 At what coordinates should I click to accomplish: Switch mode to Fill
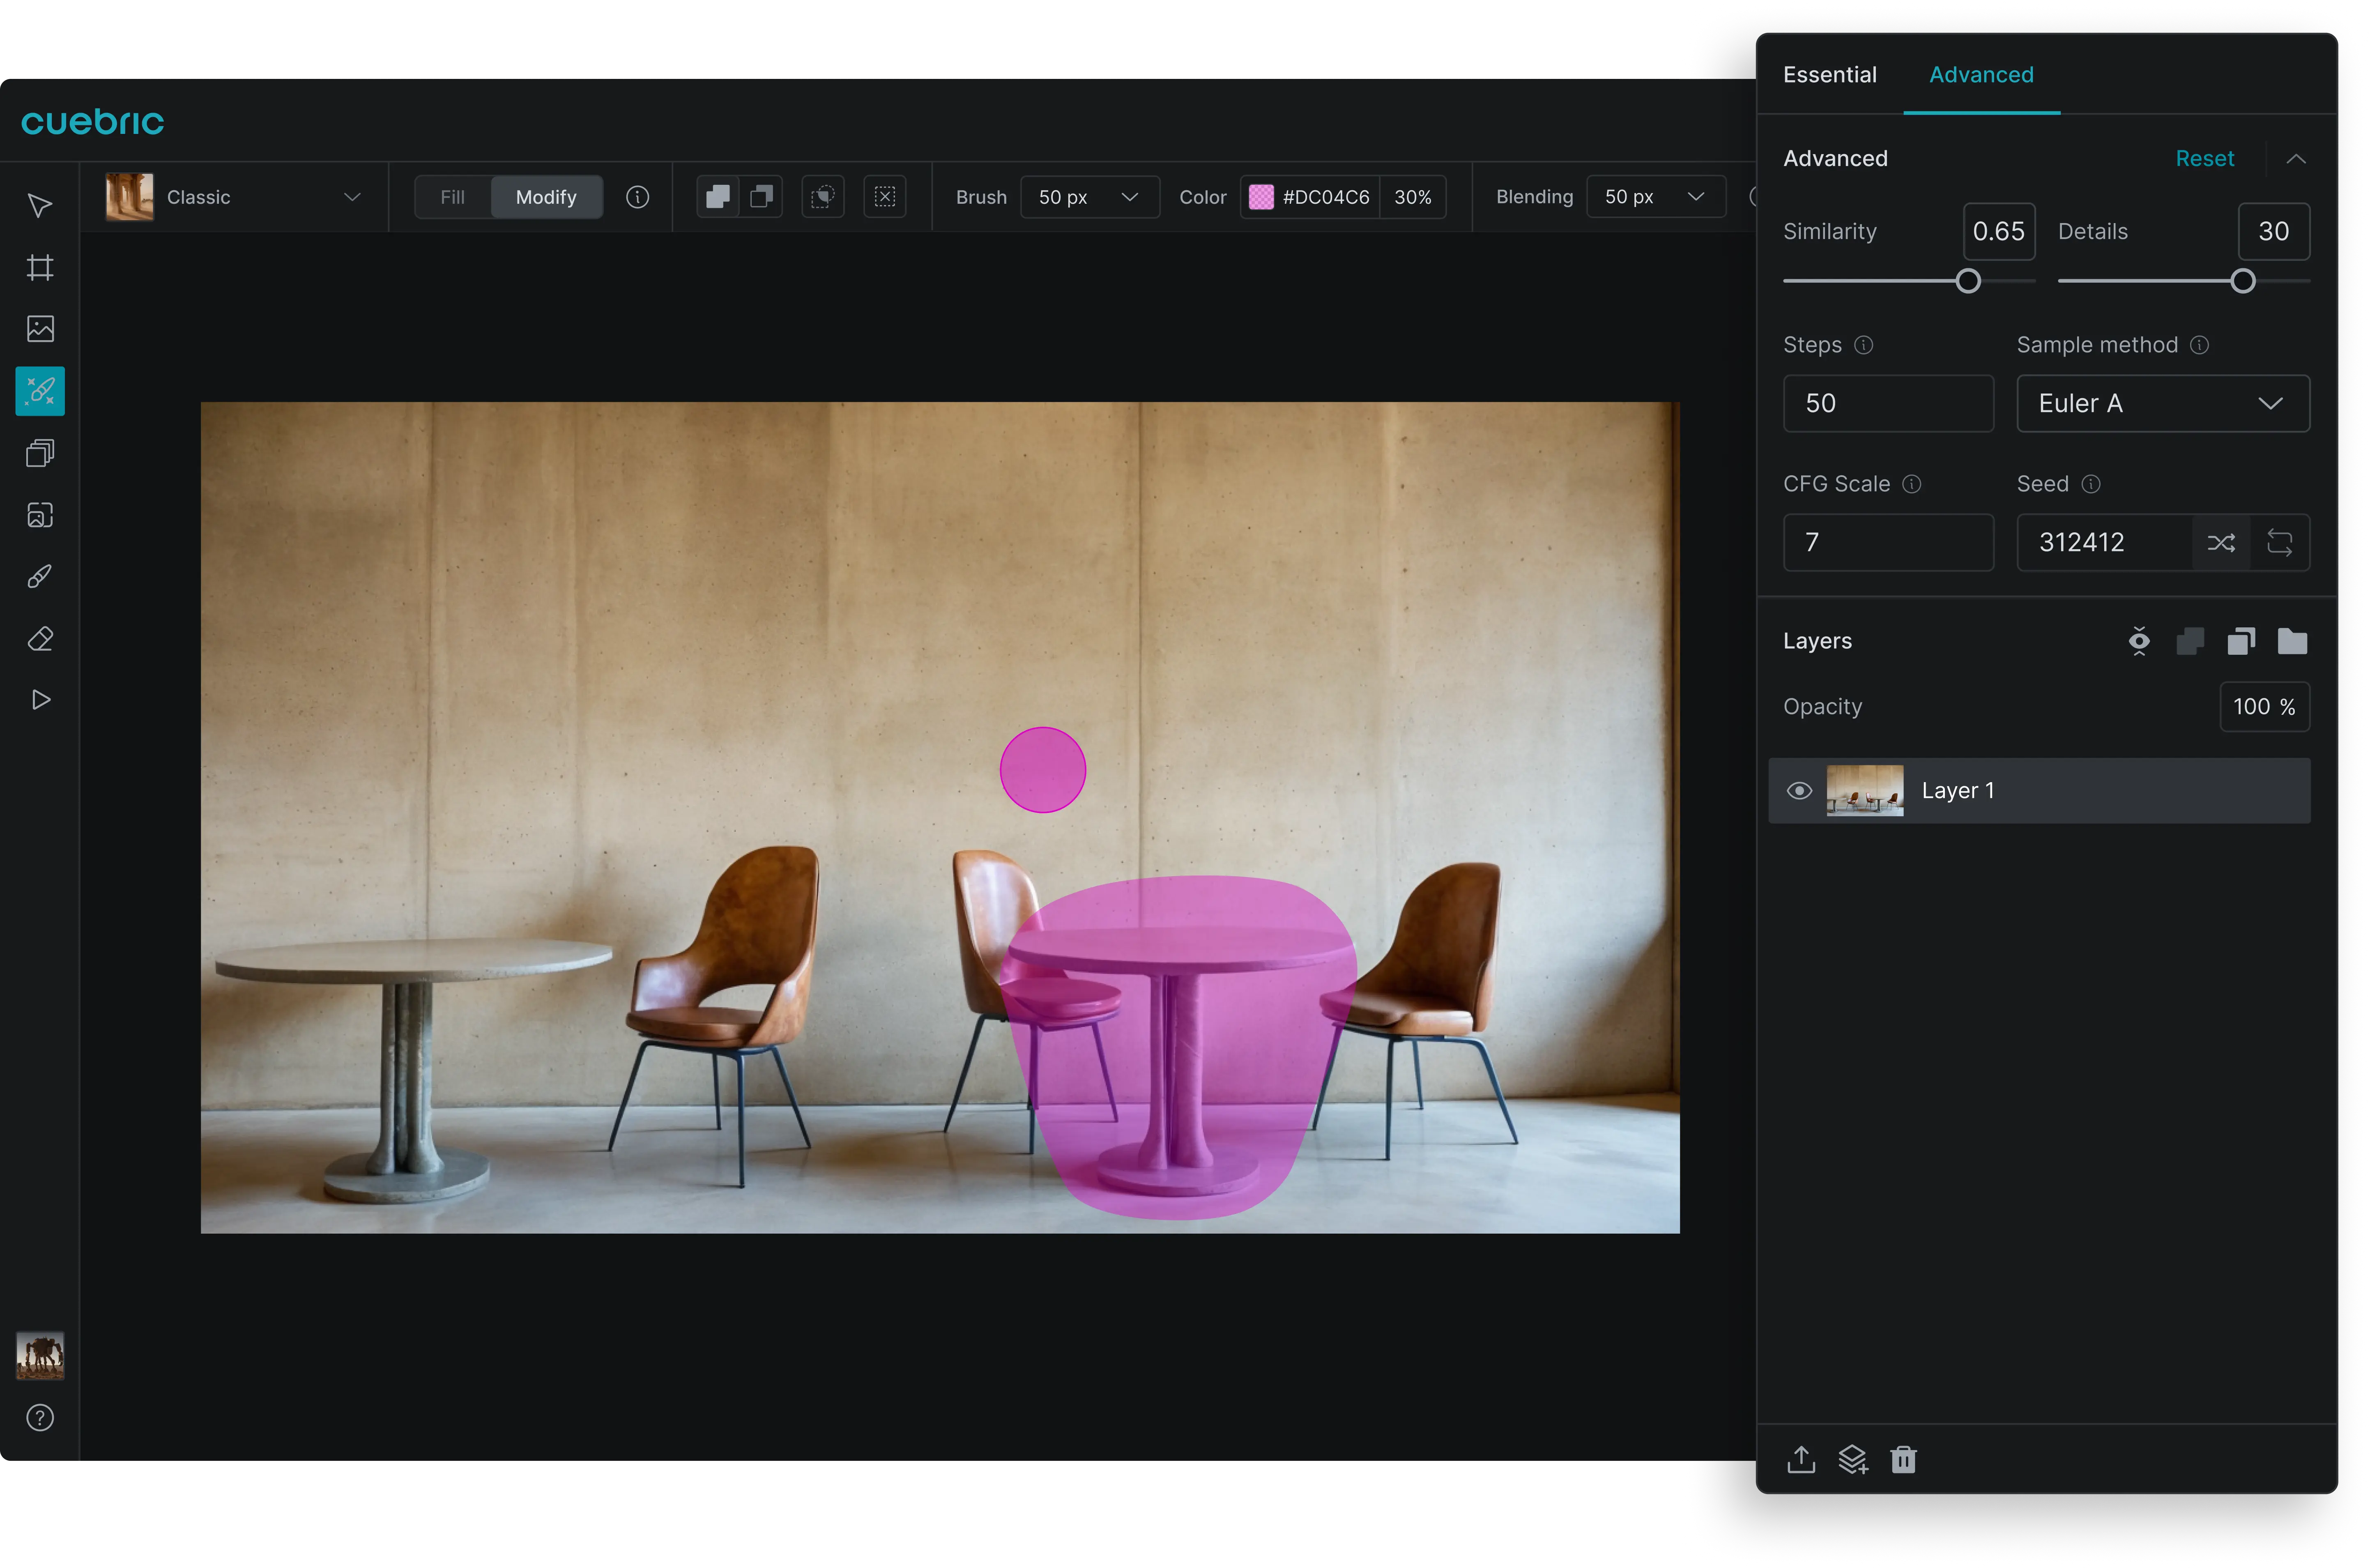[453, 197]
